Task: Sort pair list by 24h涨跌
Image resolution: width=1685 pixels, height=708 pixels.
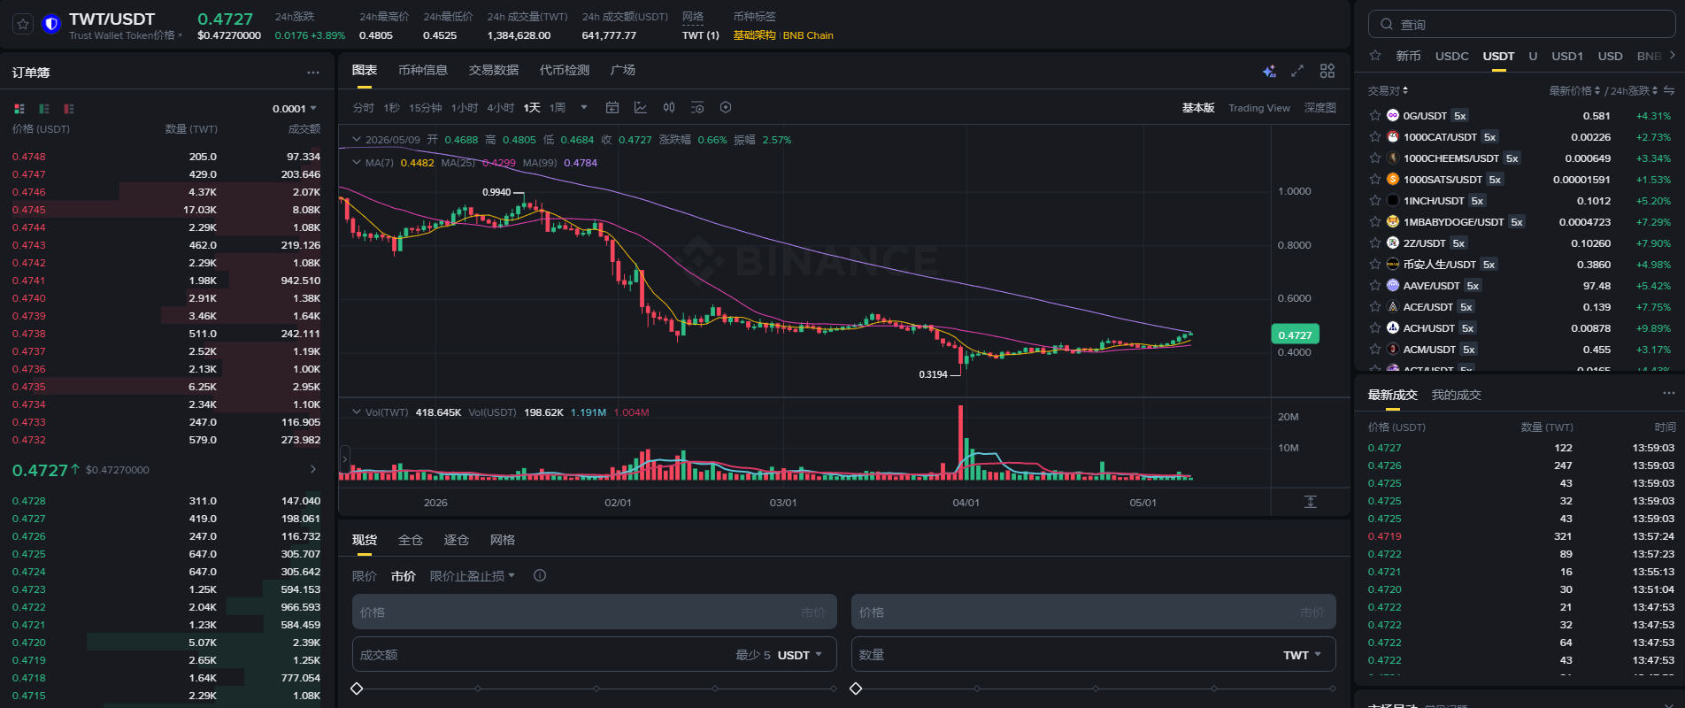Action: click(x=1634, y=91)
